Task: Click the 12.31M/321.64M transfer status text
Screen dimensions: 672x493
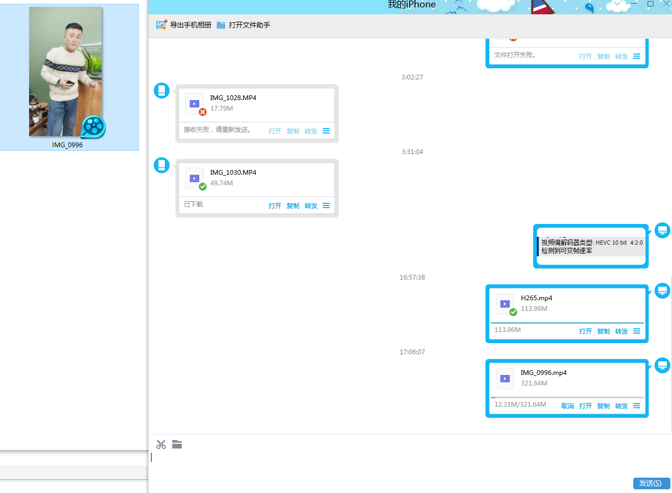Action: click(x=520, y=405)
